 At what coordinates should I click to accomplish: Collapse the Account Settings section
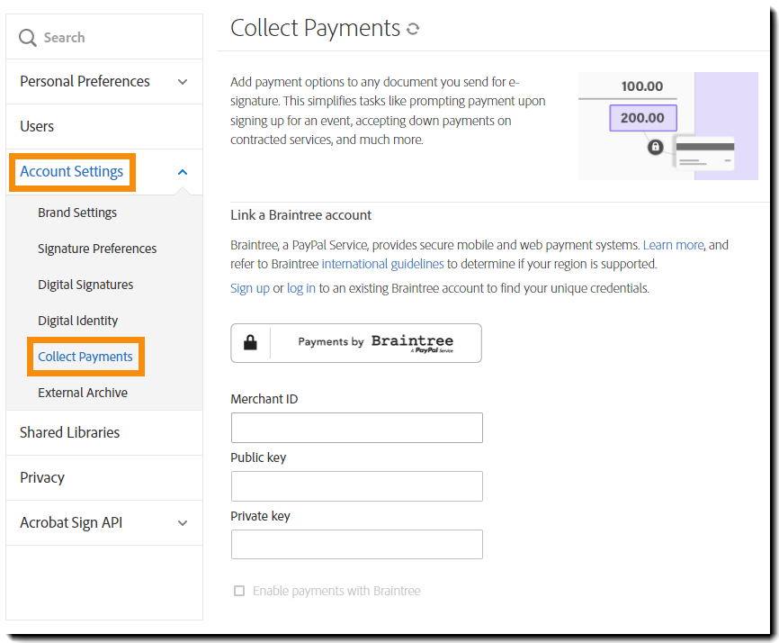pyautogui.click(x=183, y=172)
